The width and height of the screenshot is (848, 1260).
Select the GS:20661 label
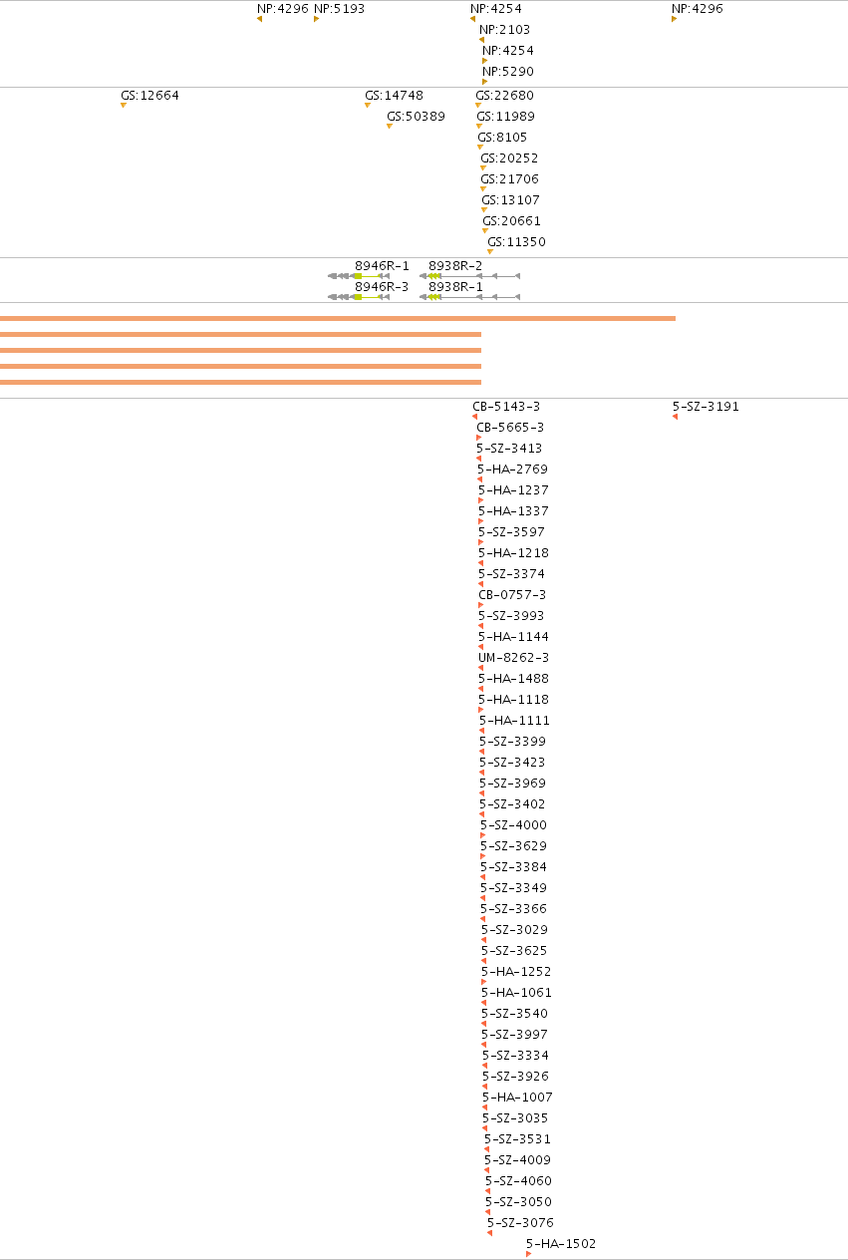tap(511, 222)
